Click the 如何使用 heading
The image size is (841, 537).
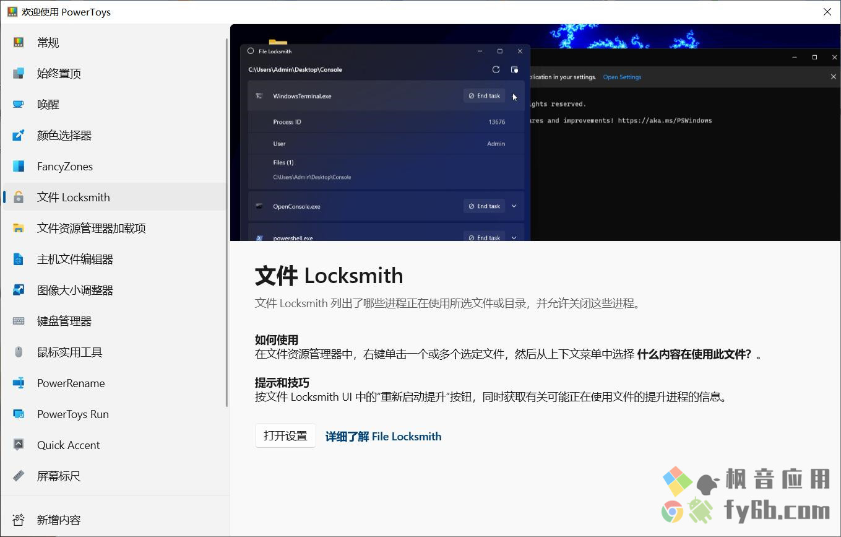pyautogui.click(x=277, y=340)
